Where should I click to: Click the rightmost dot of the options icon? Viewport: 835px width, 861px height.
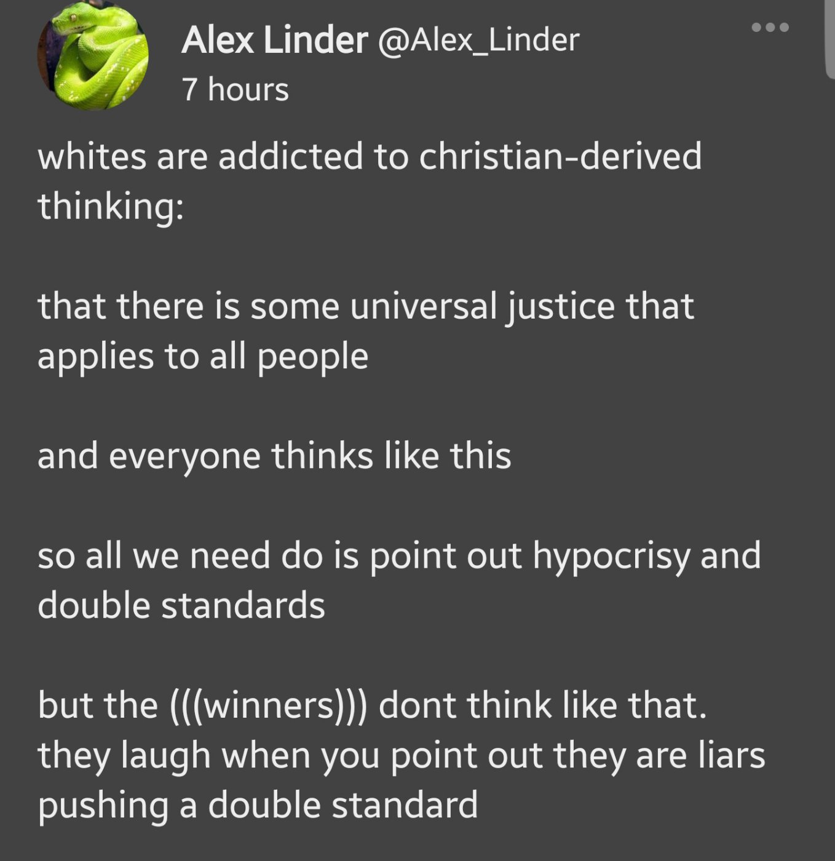coord(783,28)
